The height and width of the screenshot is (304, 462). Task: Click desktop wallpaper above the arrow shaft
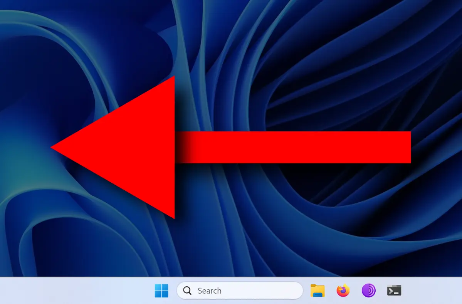[293, 96]
